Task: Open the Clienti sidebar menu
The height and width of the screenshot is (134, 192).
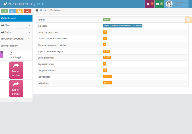Action: pyautogui.click(x=16, y=25)
